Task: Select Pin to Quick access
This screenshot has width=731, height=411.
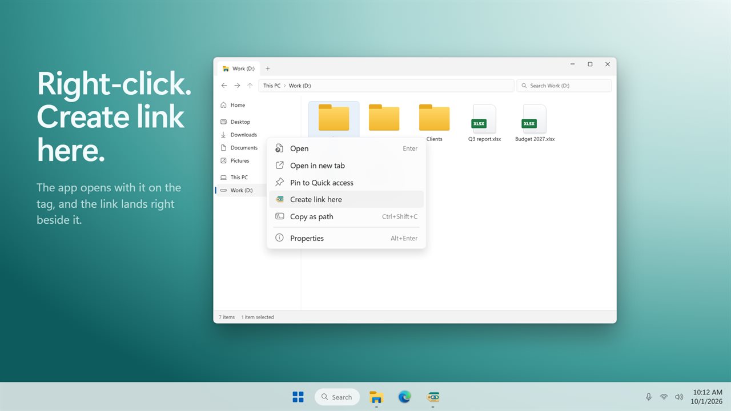Action: [x=346, y=183]
